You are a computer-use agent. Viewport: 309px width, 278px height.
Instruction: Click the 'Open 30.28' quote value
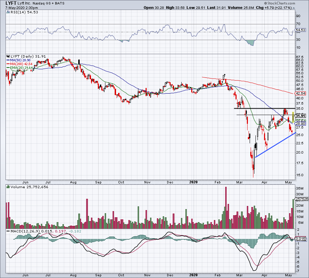pos(154,8)
